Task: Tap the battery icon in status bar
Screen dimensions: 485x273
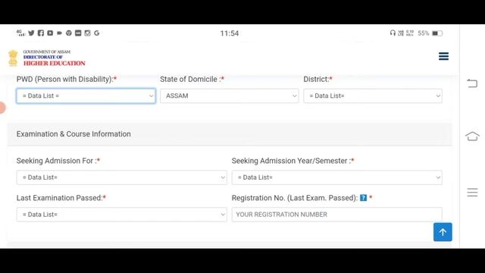Action: (437, 33)
